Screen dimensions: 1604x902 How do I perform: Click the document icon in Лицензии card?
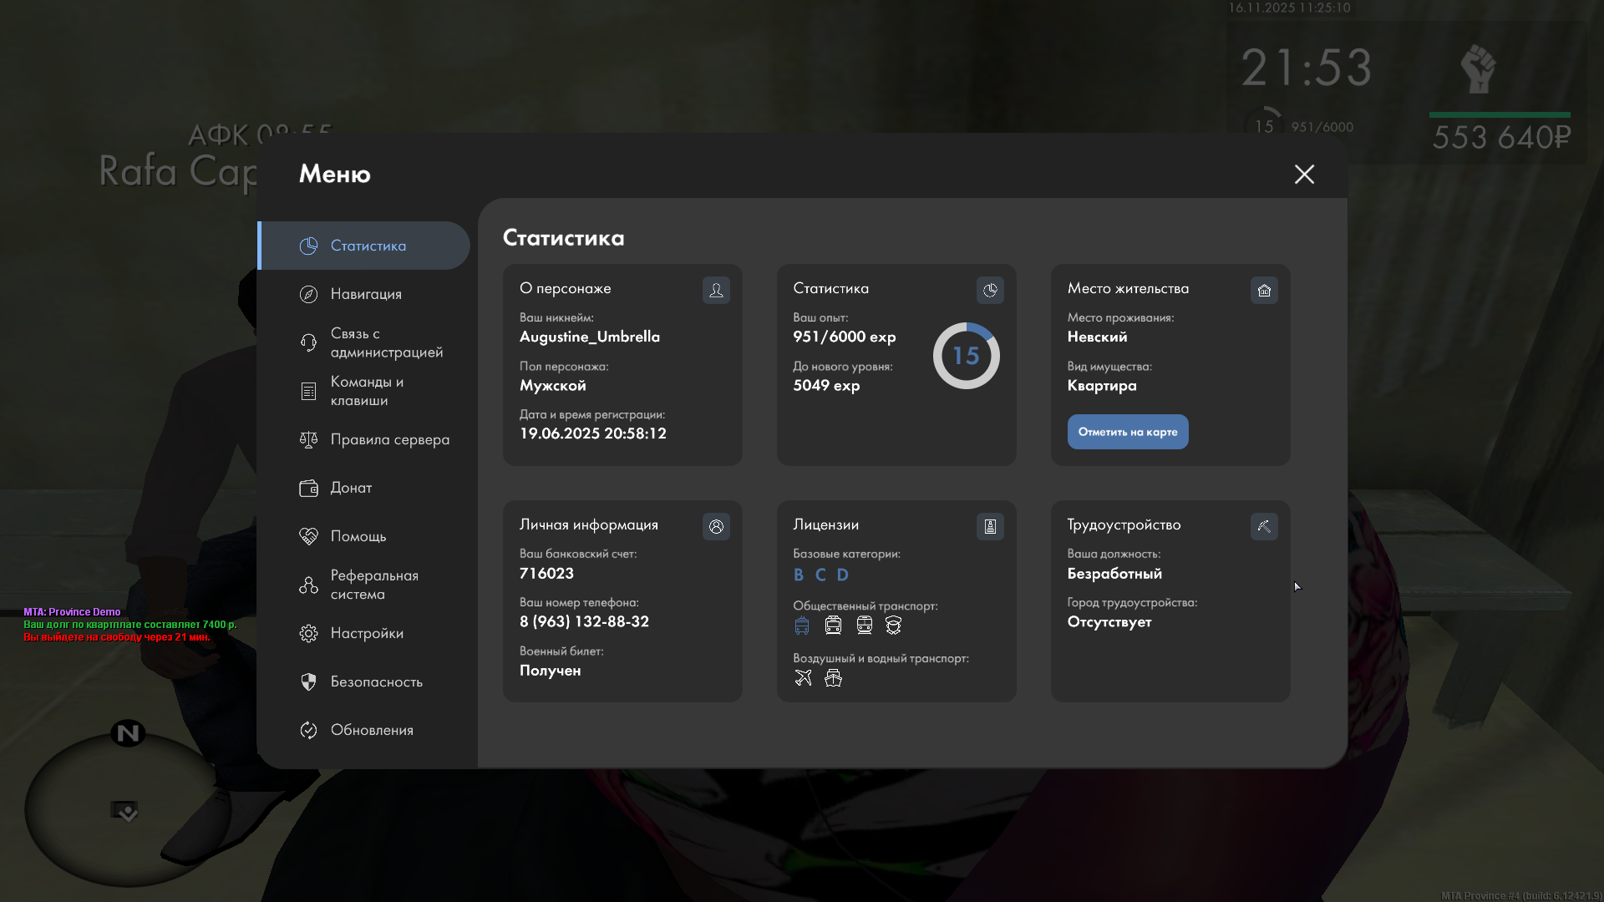pos(990,526)
